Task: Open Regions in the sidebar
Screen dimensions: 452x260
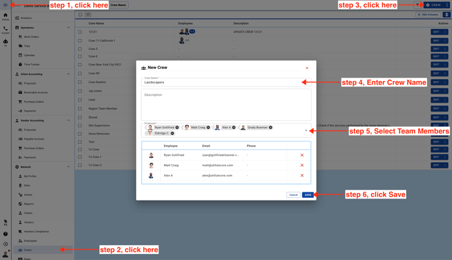Action: (x=28, y=204)
